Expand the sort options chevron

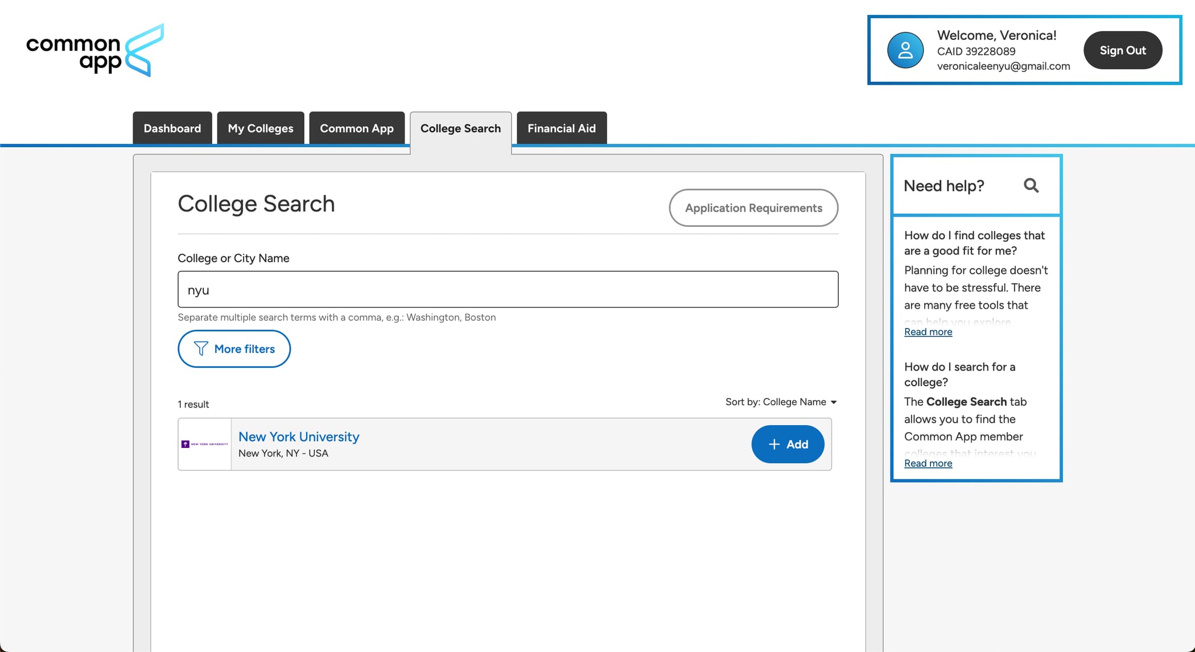[834, 402]
